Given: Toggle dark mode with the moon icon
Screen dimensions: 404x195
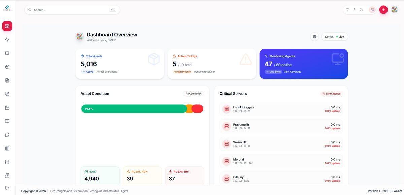Looking at the screenshot, I should pyautogui.click(x=361, y=10).
